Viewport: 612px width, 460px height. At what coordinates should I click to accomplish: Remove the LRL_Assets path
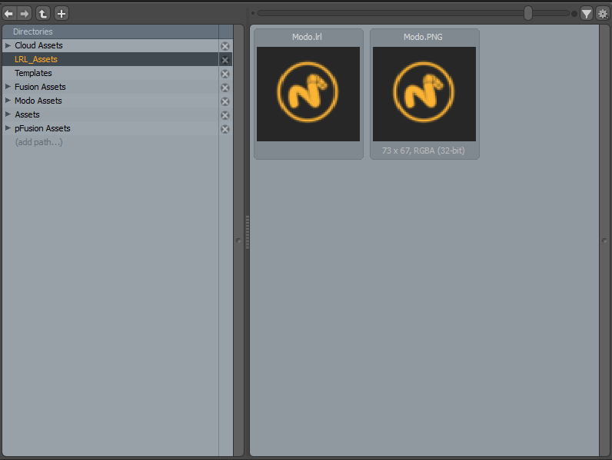(x=225, y=60)
